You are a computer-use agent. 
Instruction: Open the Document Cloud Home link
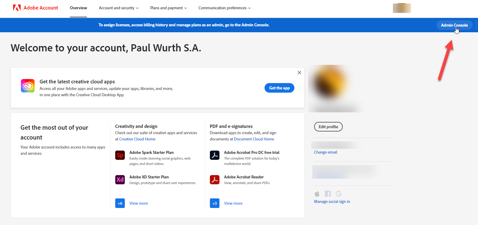(254, 139)
